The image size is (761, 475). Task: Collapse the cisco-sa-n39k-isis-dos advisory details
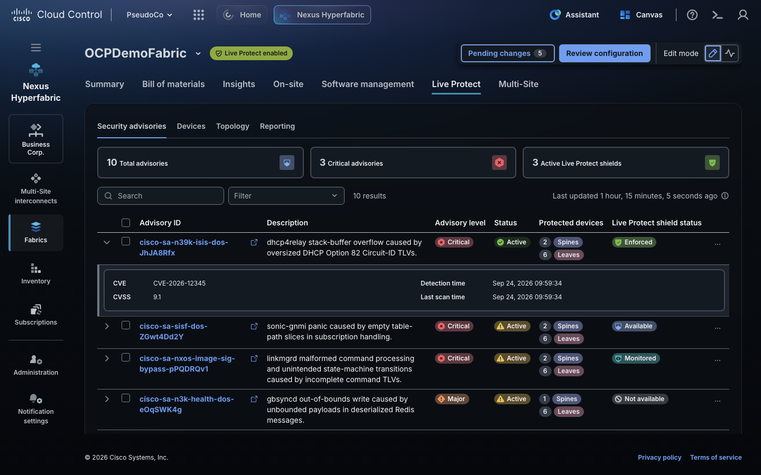point(107,242)
